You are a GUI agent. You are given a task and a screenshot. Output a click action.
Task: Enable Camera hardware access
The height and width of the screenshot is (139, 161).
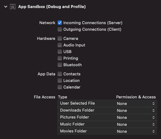pos(60,38)
